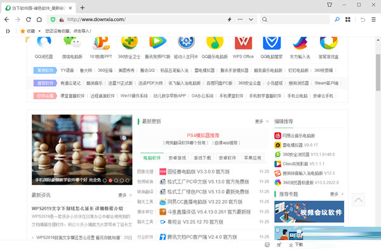Switch to the 游戏下载 tab
381x249 pixels.
click(202, 158)
